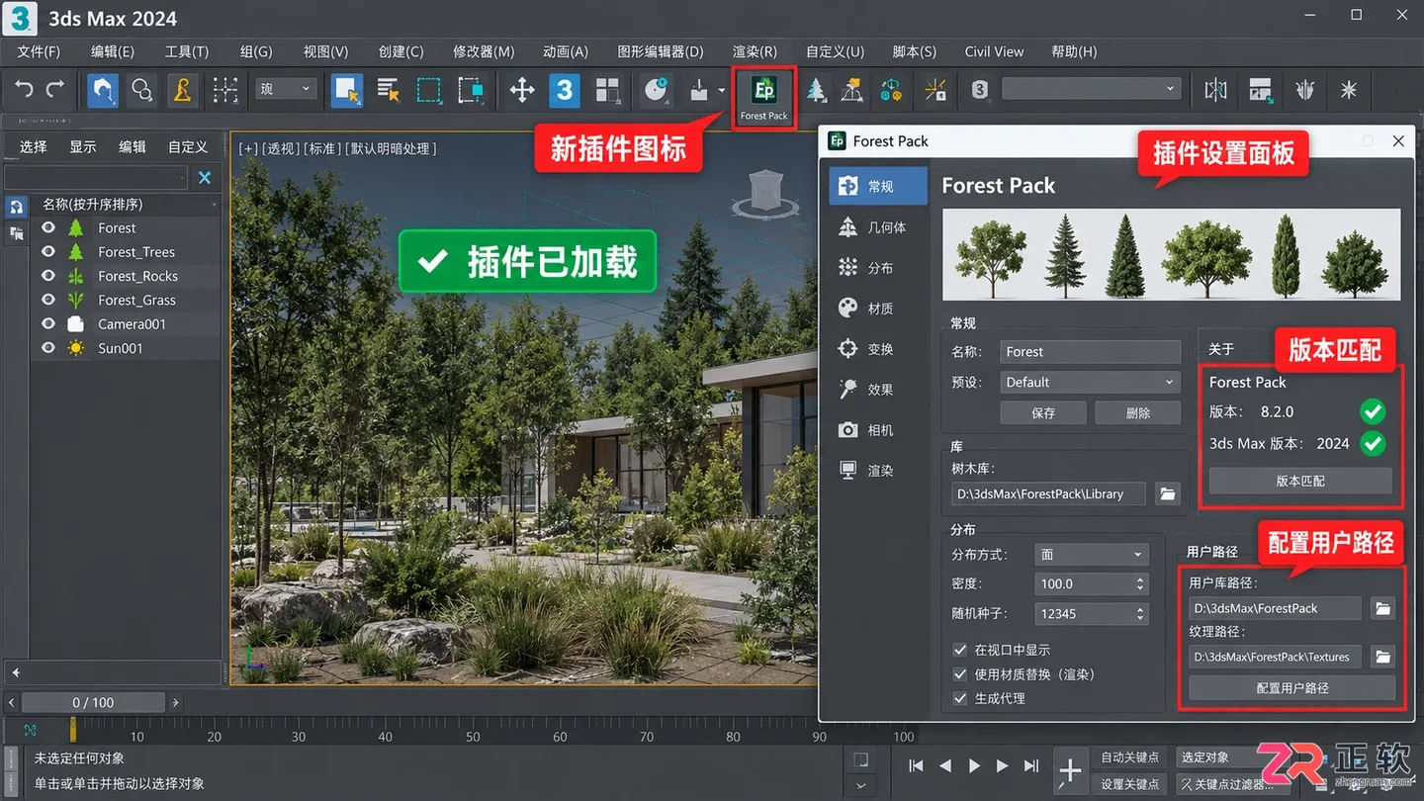Adjust the 随机种子 spinner arrows
Viewport: 1424px width, 801px height.
pos(1140,614)
